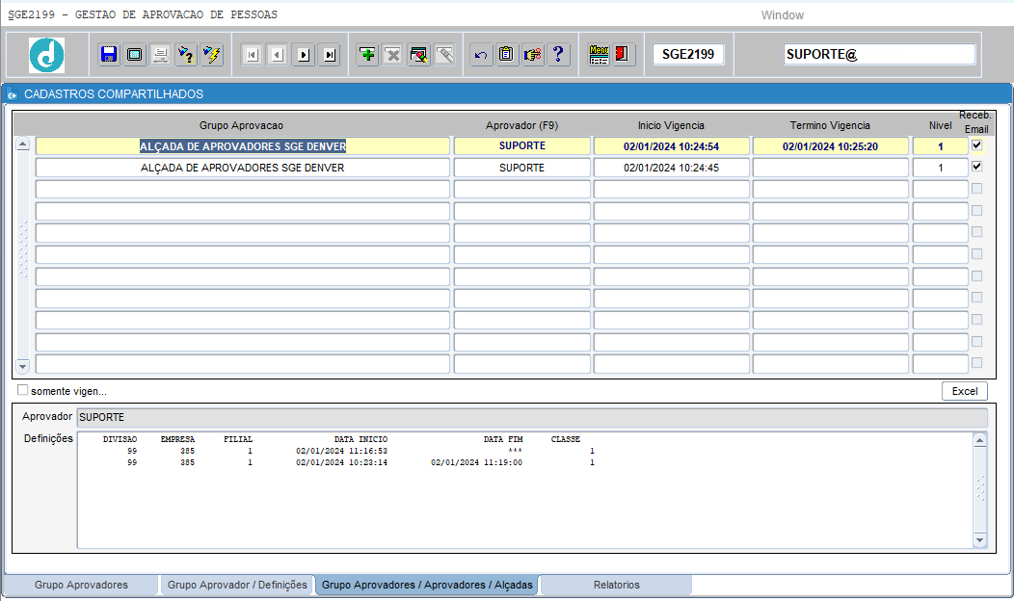Viewport: 1014px width, 601px height.
Task: Click the gray X delete record icon
Action: coord(393,54)
